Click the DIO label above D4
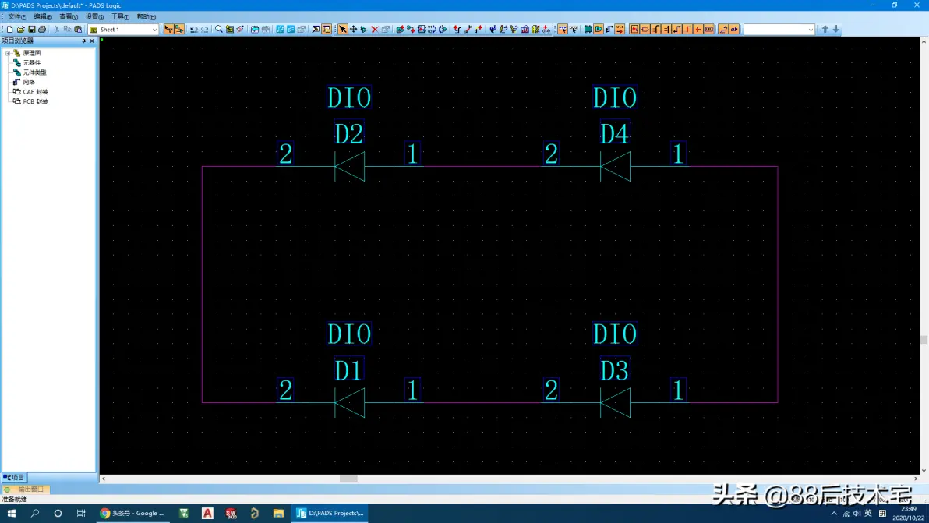Viewport: 929px width, 523px height. tap(615, 97)
